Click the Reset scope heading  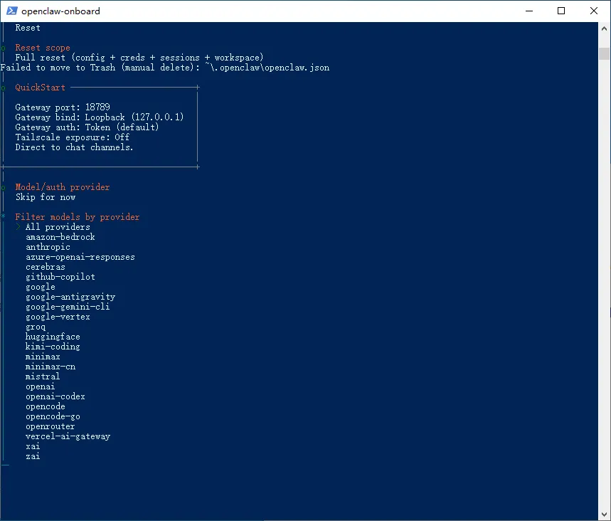pyautogui.click(x=43, y=48)
